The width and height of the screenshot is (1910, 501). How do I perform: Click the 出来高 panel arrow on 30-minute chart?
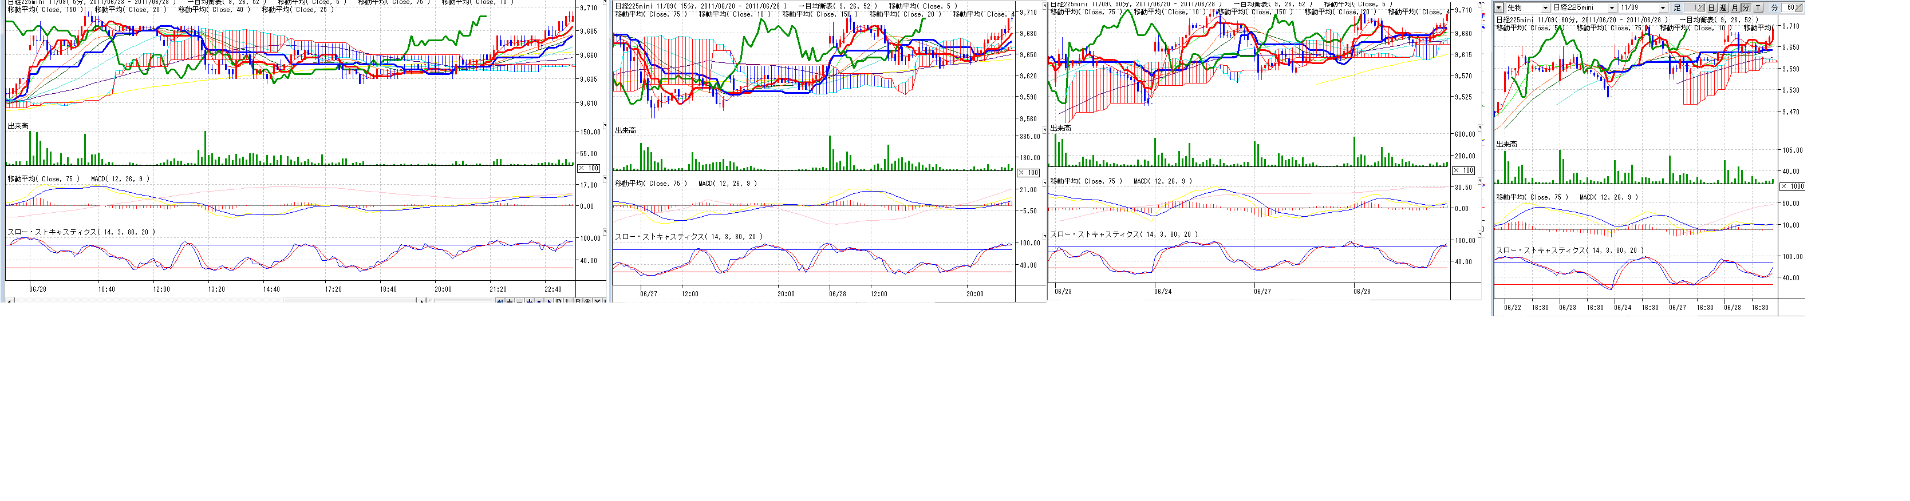tap(1480, 128)
